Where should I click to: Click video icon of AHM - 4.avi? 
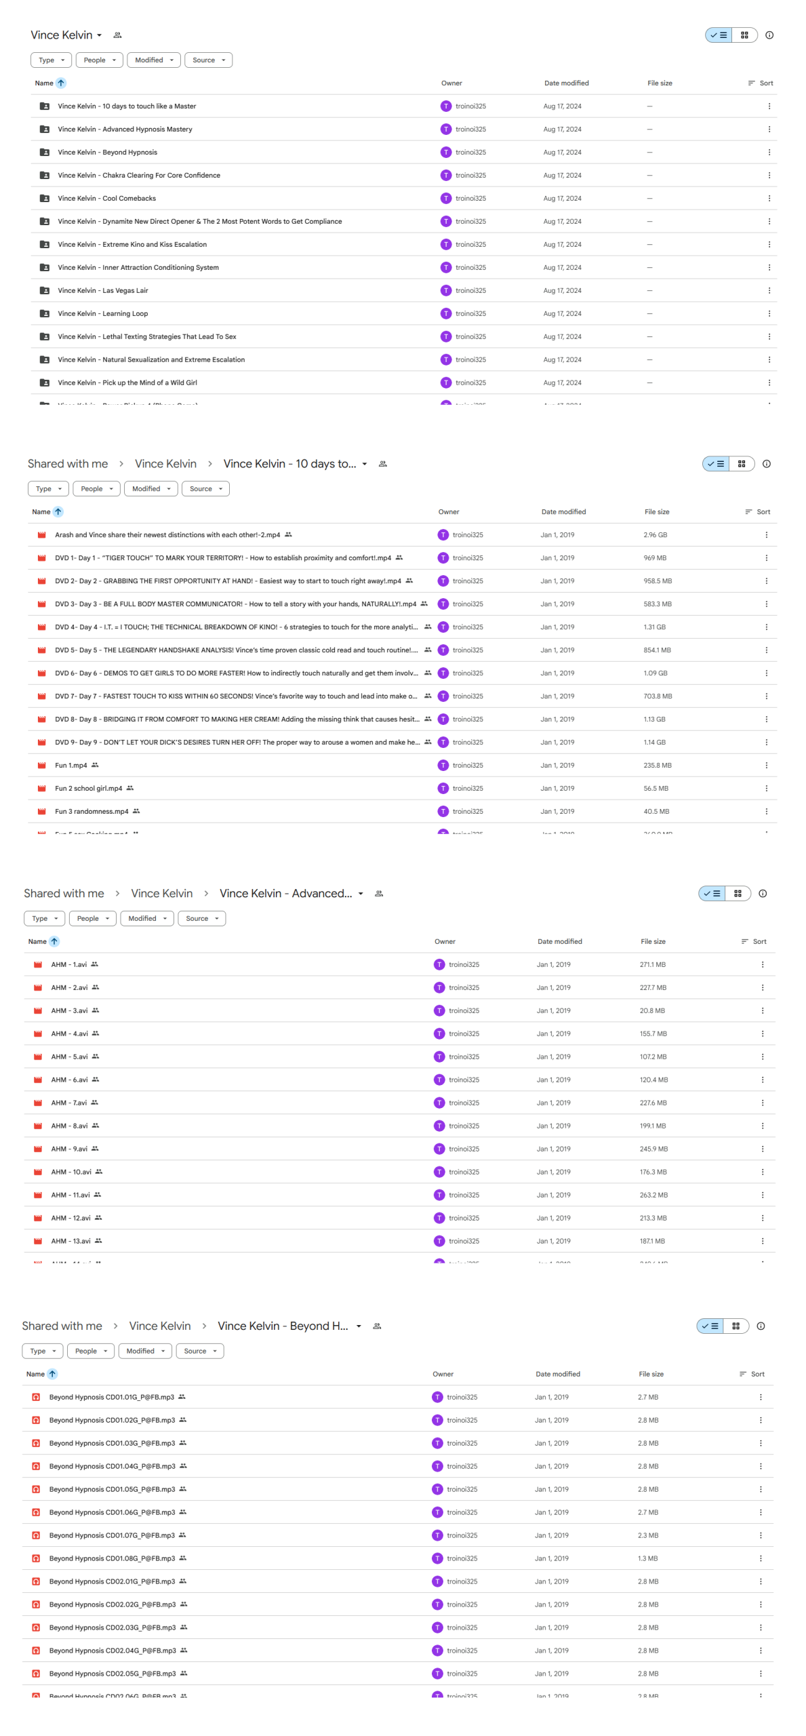38,1033
